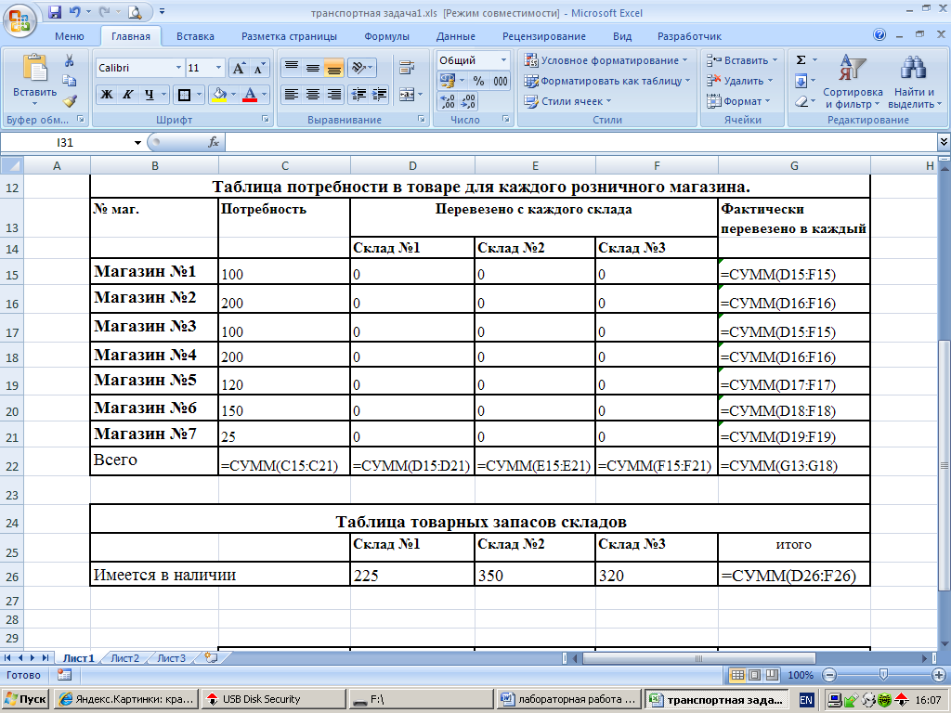Screen dimensions: 951x713
Task: Click the 'Вставить' paste button
Action: 34,82
